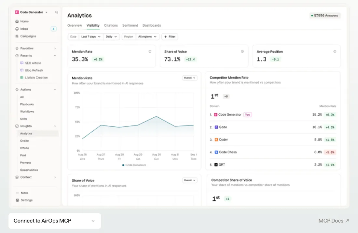Switch to the Citations tab

pyautogui.click(x=111, y=25)
